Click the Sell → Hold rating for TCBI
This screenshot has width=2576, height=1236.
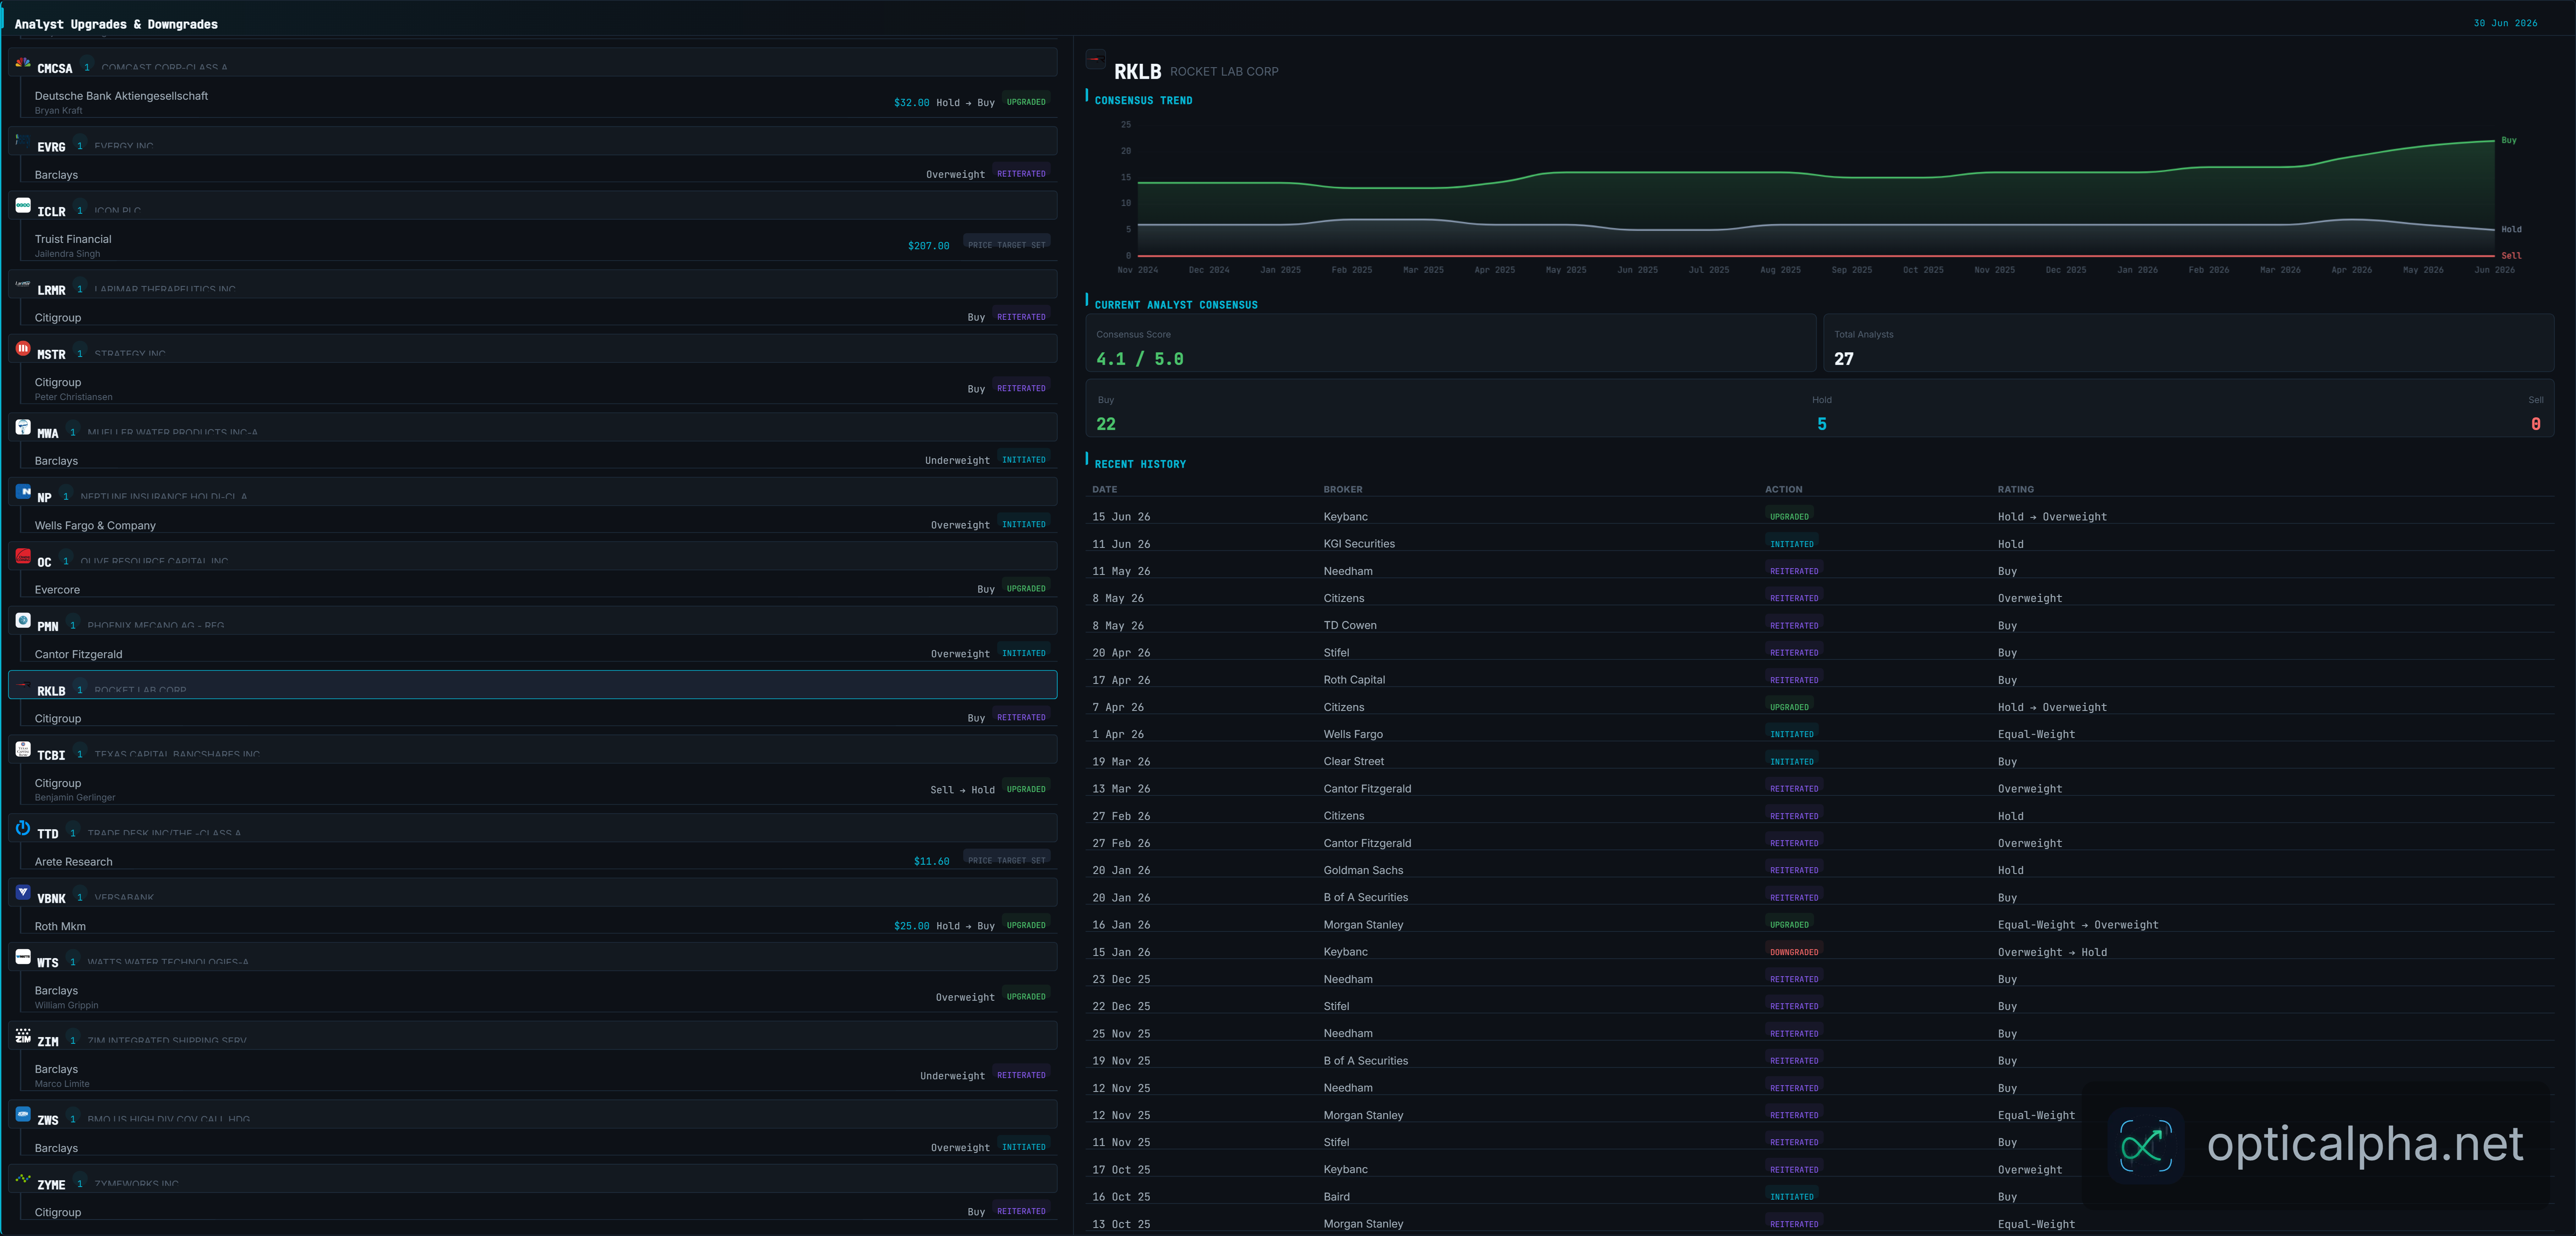click(962, 790)
